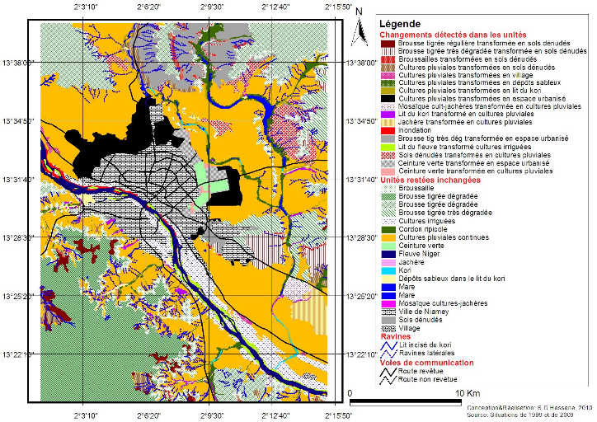Click the Ravines latérales dashed line symbol
This screenshot has width=597, height=422.
388,353
